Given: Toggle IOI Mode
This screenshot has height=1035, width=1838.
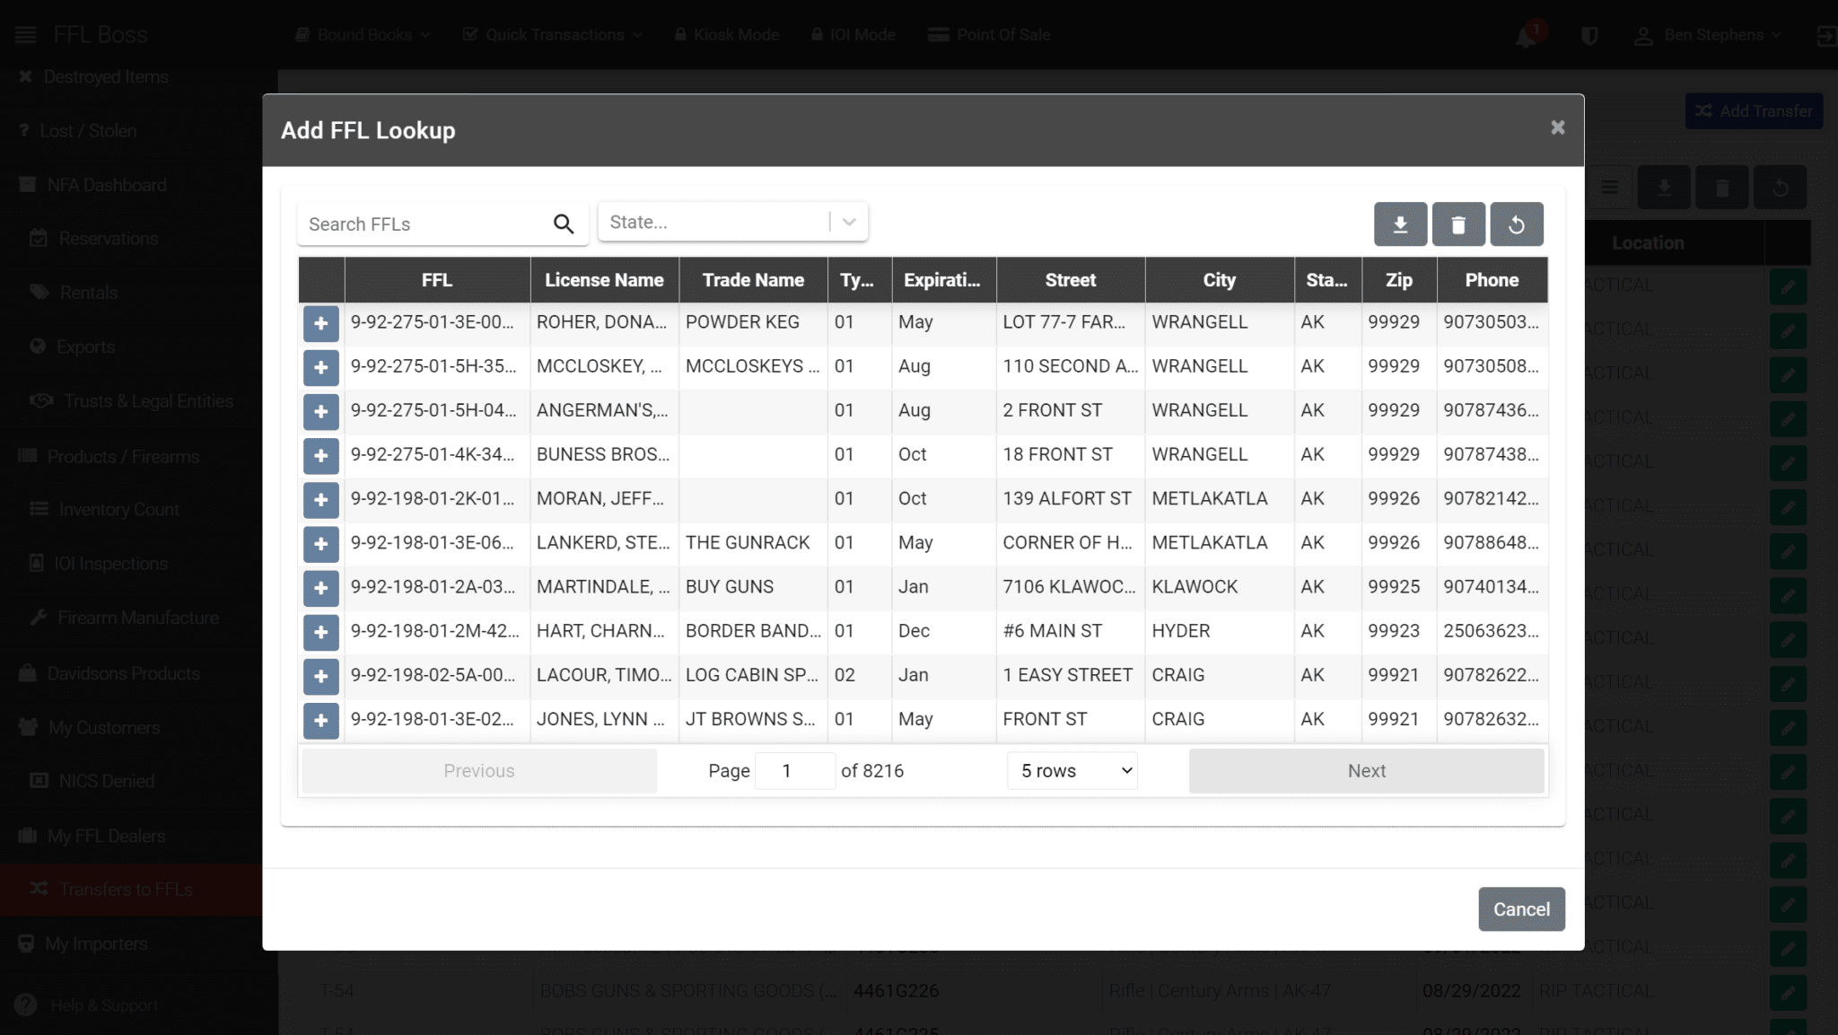Looking at the screenshot, I should click(853, 34).
